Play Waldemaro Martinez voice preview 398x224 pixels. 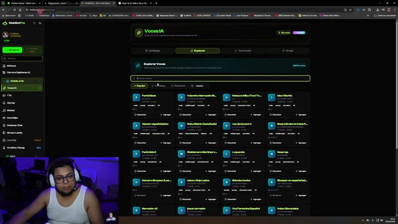point(185,171)
